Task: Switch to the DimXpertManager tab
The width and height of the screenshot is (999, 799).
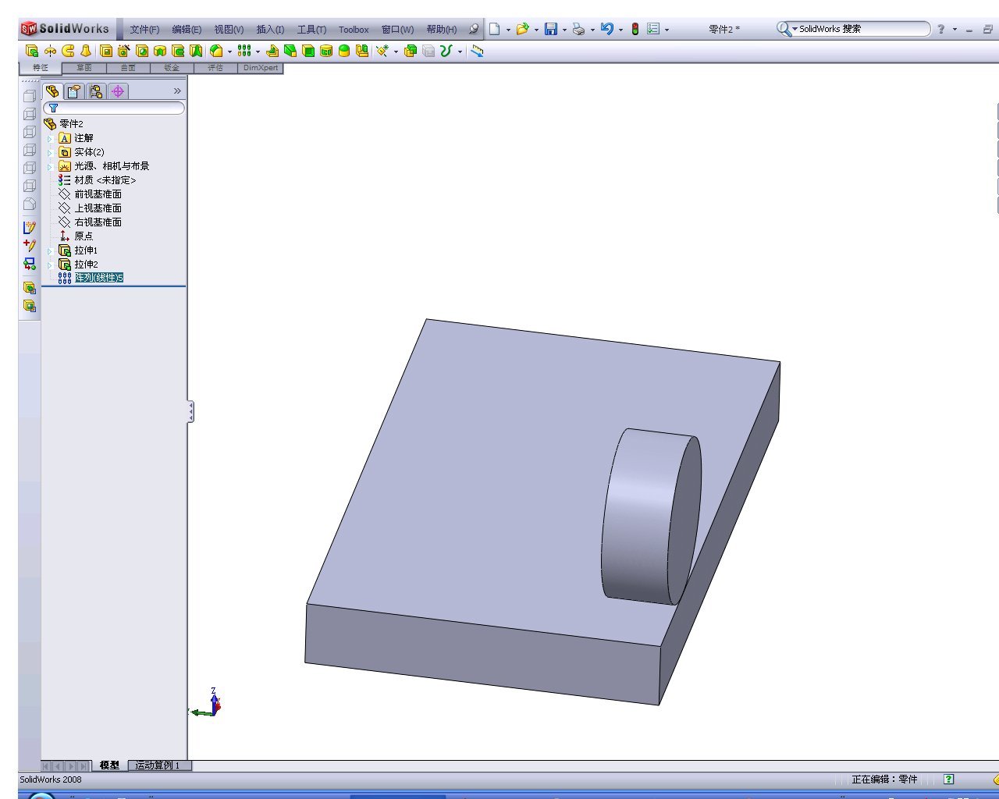Action: click(118, 91)
